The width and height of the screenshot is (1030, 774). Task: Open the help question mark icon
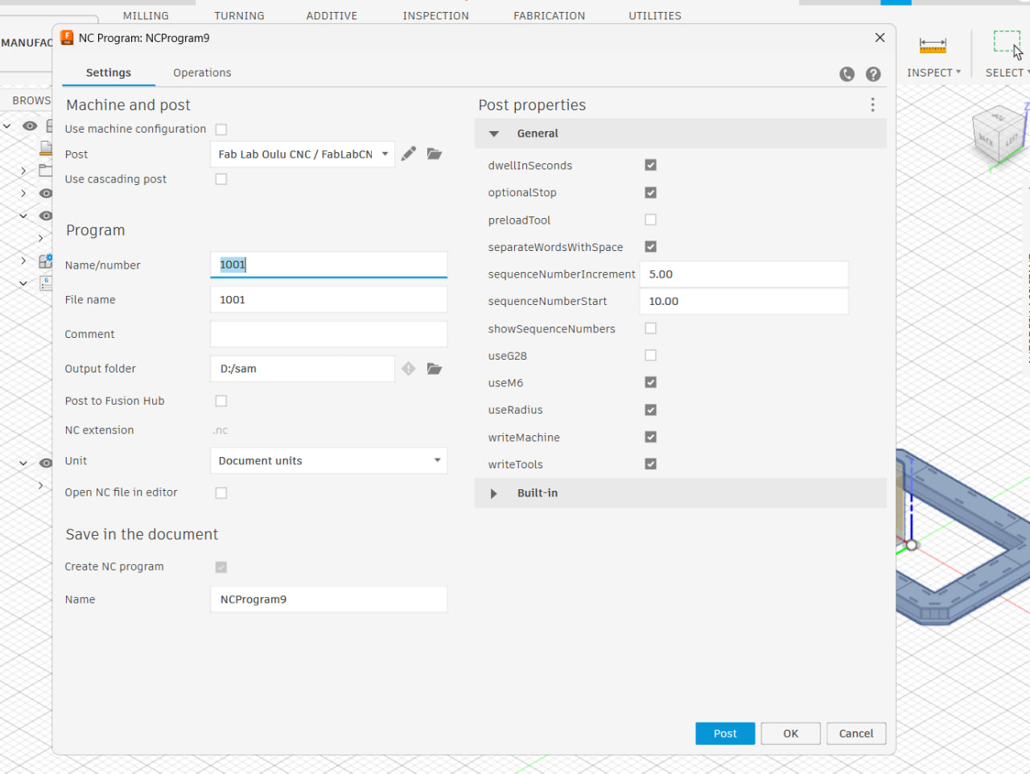click(873, 74)
